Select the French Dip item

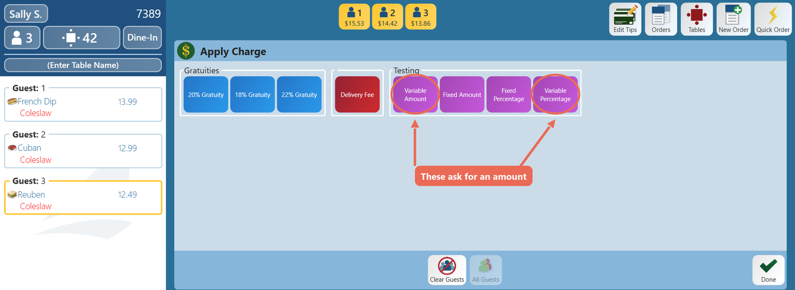pyautogui.click(x=37, y=101)
